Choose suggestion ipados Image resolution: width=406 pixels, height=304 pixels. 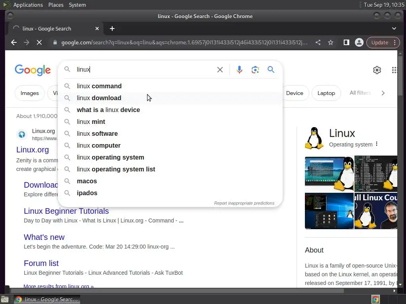(170, 193)
